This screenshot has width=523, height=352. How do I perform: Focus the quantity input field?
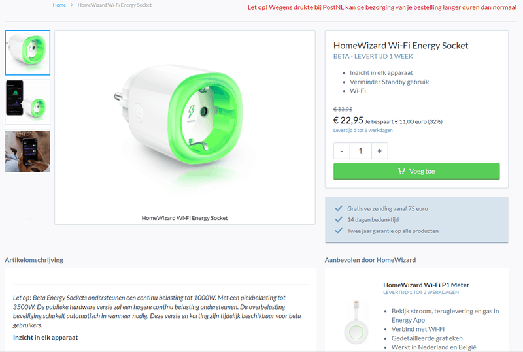pos(361,151)
